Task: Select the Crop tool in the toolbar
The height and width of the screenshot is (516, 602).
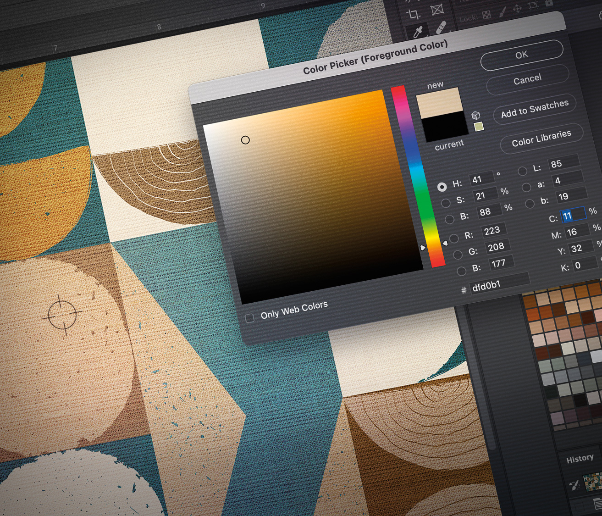Action: click(414, 14)
